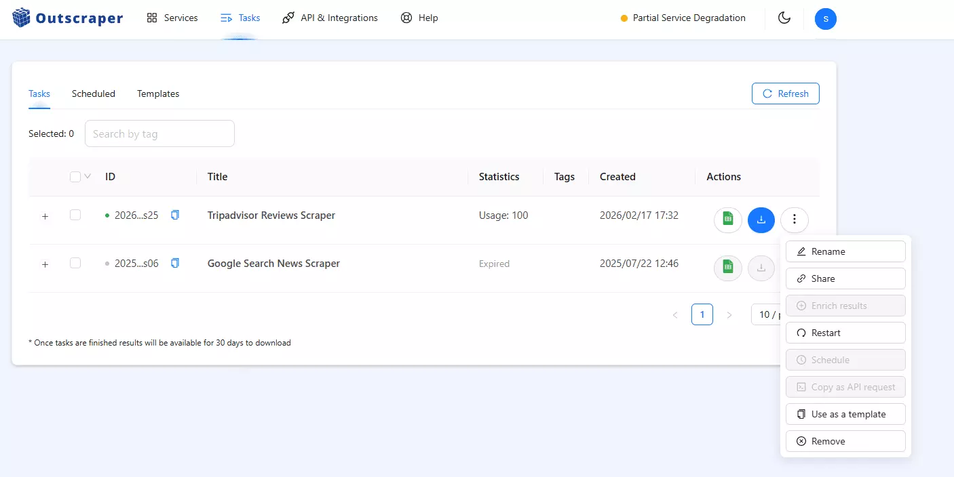Toggle the select-all checkbox in header
Screen dimensions: 954x477
tap(75, 177)
